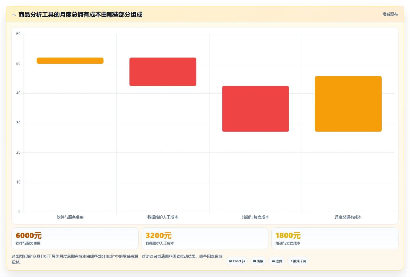Click the 培训与复盘成本 caption under 1800元
The height and width of the screenshot is (277, 410).
pos(288,243)
